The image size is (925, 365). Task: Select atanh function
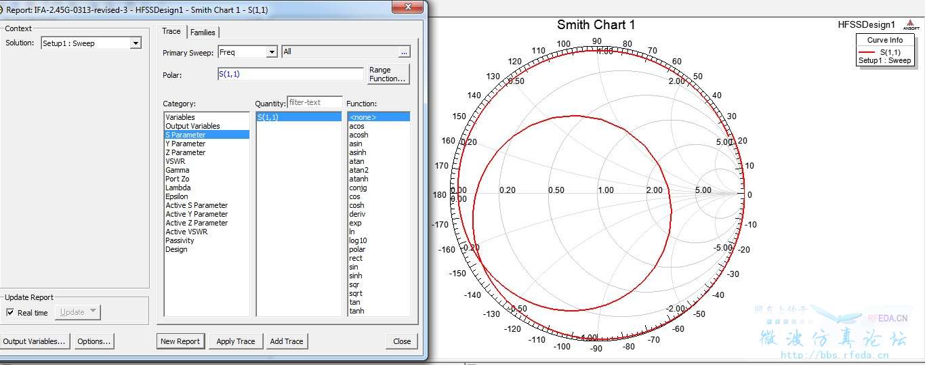(x=379, y=179)
